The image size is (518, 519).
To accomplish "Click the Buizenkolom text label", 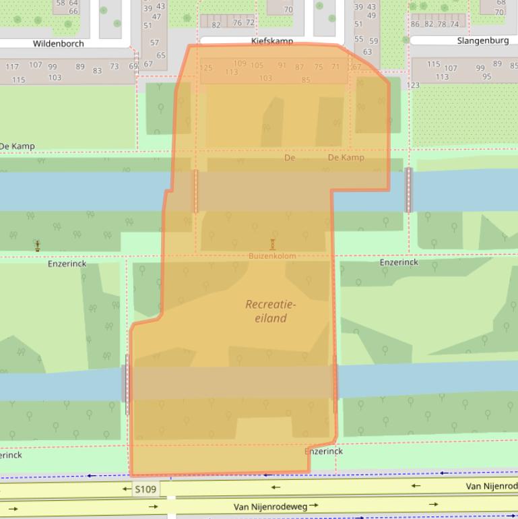I will [272, 256].
